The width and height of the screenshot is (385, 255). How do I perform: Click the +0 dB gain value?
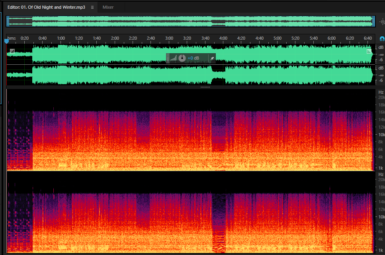point(193,58)
